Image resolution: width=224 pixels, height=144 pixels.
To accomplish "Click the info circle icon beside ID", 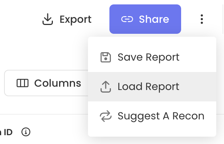I will coord(26,132).
